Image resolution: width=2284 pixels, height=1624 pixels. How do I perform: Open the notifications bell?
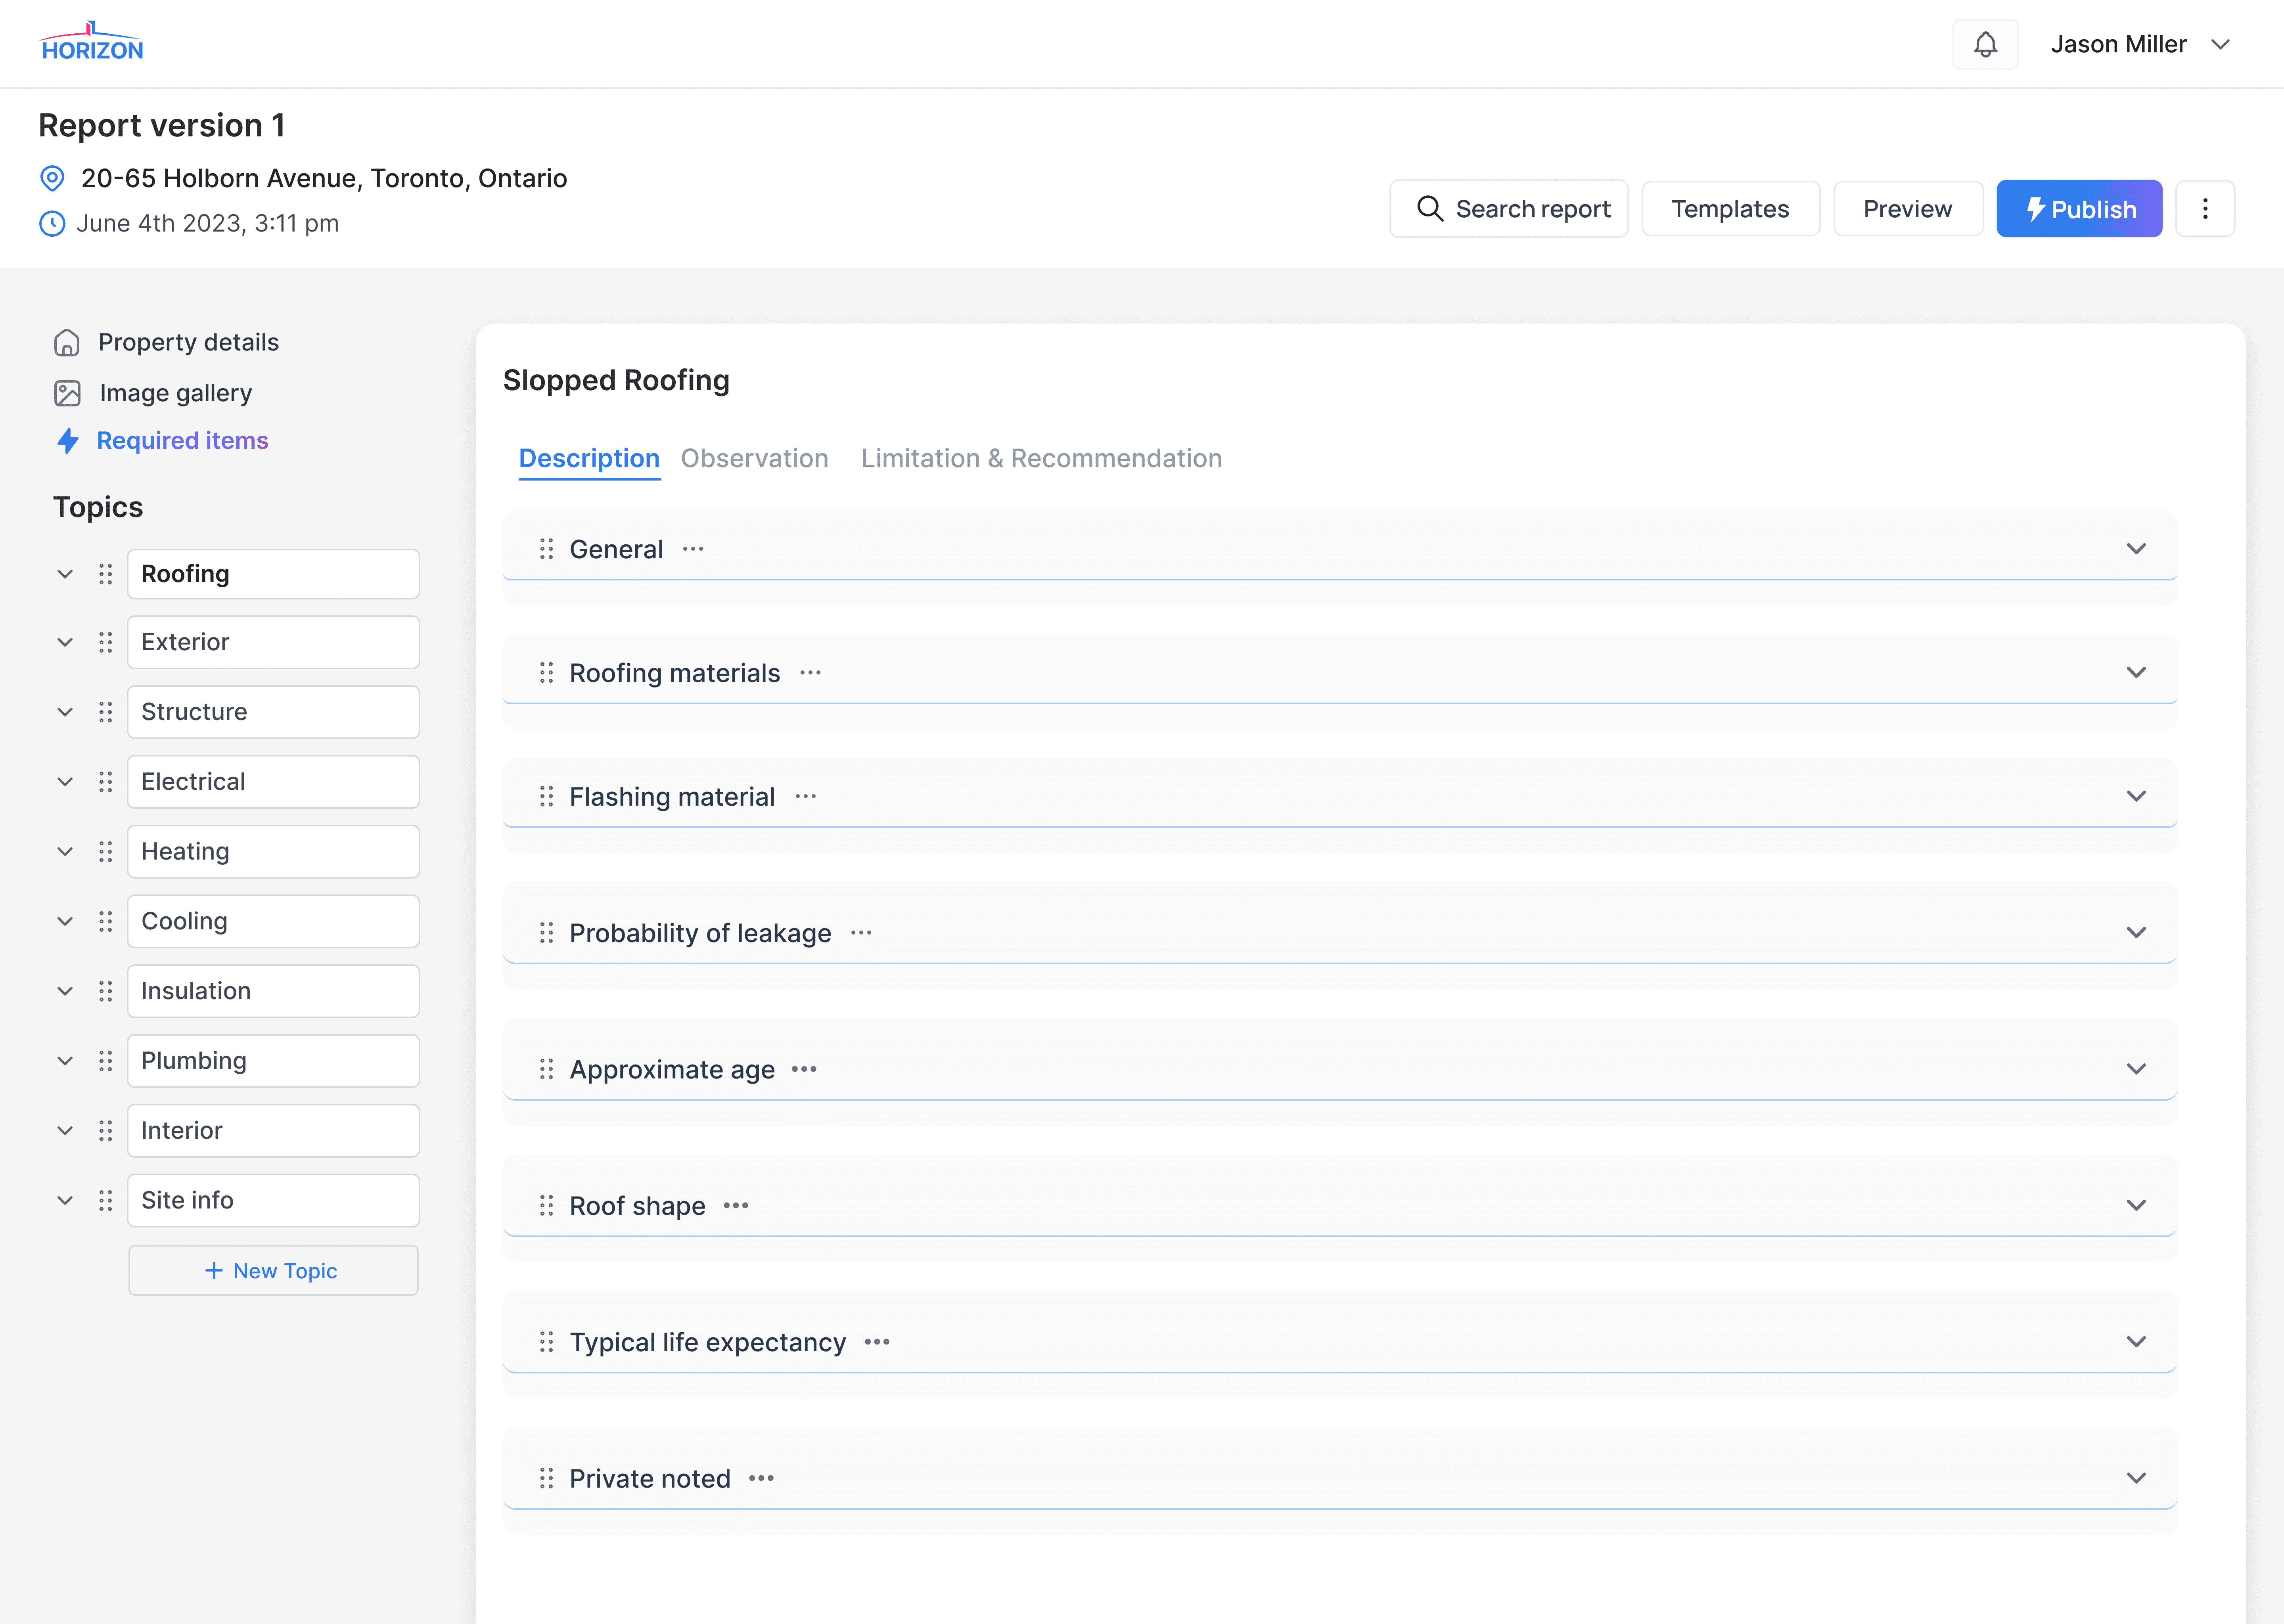1985,44
